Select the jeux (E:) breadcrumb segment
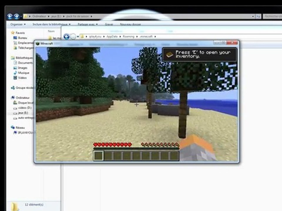The image size is (282, 211). click(x=56, y=16)
